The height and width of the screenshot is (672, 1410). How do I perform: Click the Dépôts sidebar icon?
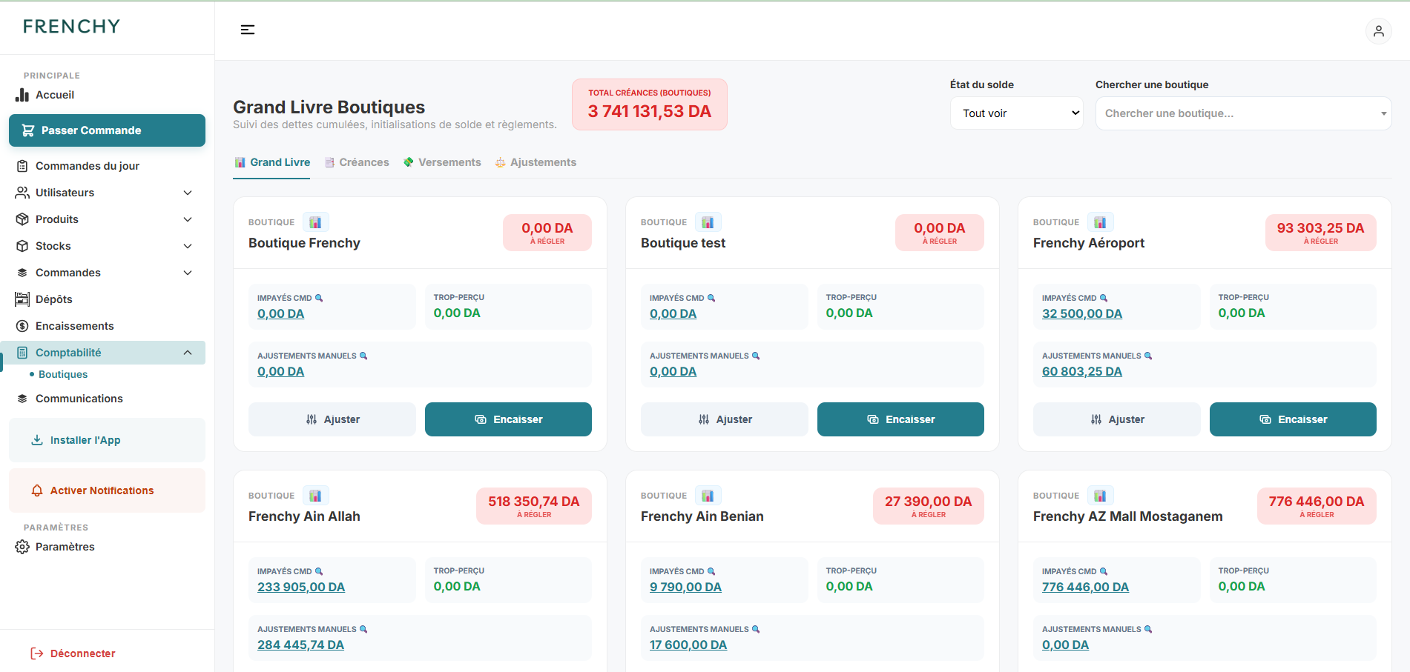[x=22, y=299]
